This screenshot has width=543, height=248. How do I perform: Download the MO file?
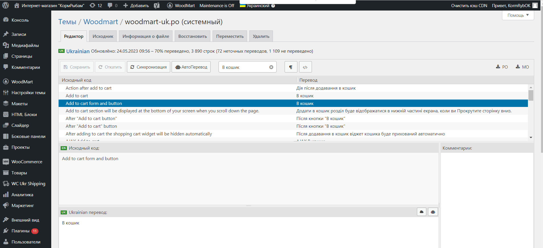(x=523, y=67)
